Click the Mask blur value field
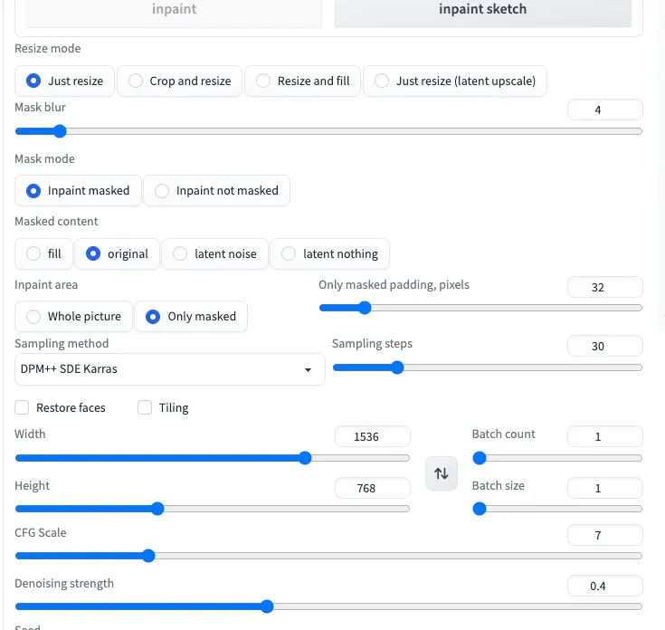The height and width of the screenshot is (630, 665). pyautogui.click(x=604, y=110)
